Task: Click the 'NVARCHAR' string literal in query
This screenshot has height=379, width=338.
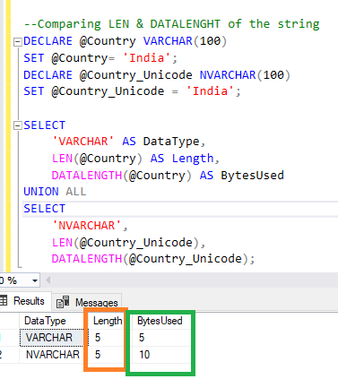Action: [87, 226]
